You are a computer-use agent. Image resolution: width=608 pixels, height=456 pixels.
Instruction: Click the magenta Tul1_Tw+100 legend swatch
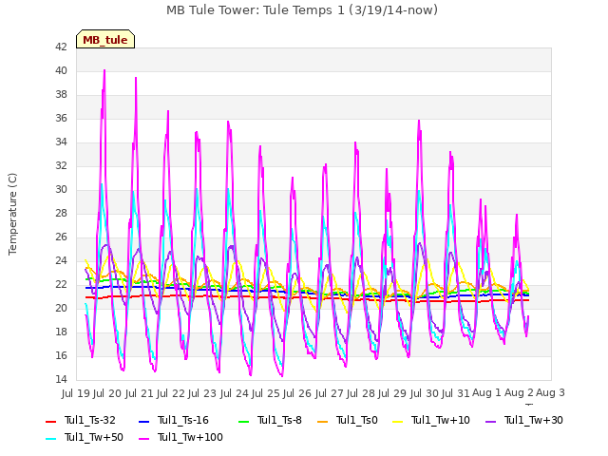(143, 439)
